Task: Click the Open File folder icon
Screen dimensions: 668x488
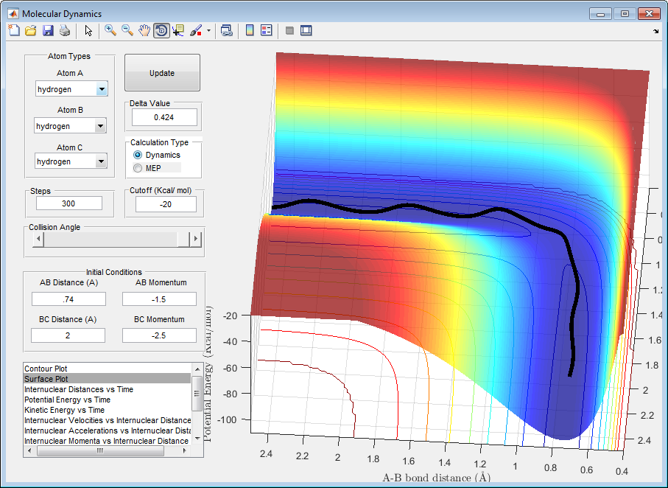Action: (30, 30)
